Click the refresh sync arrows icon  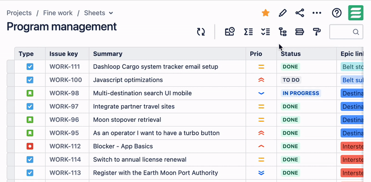coord(201,31)
